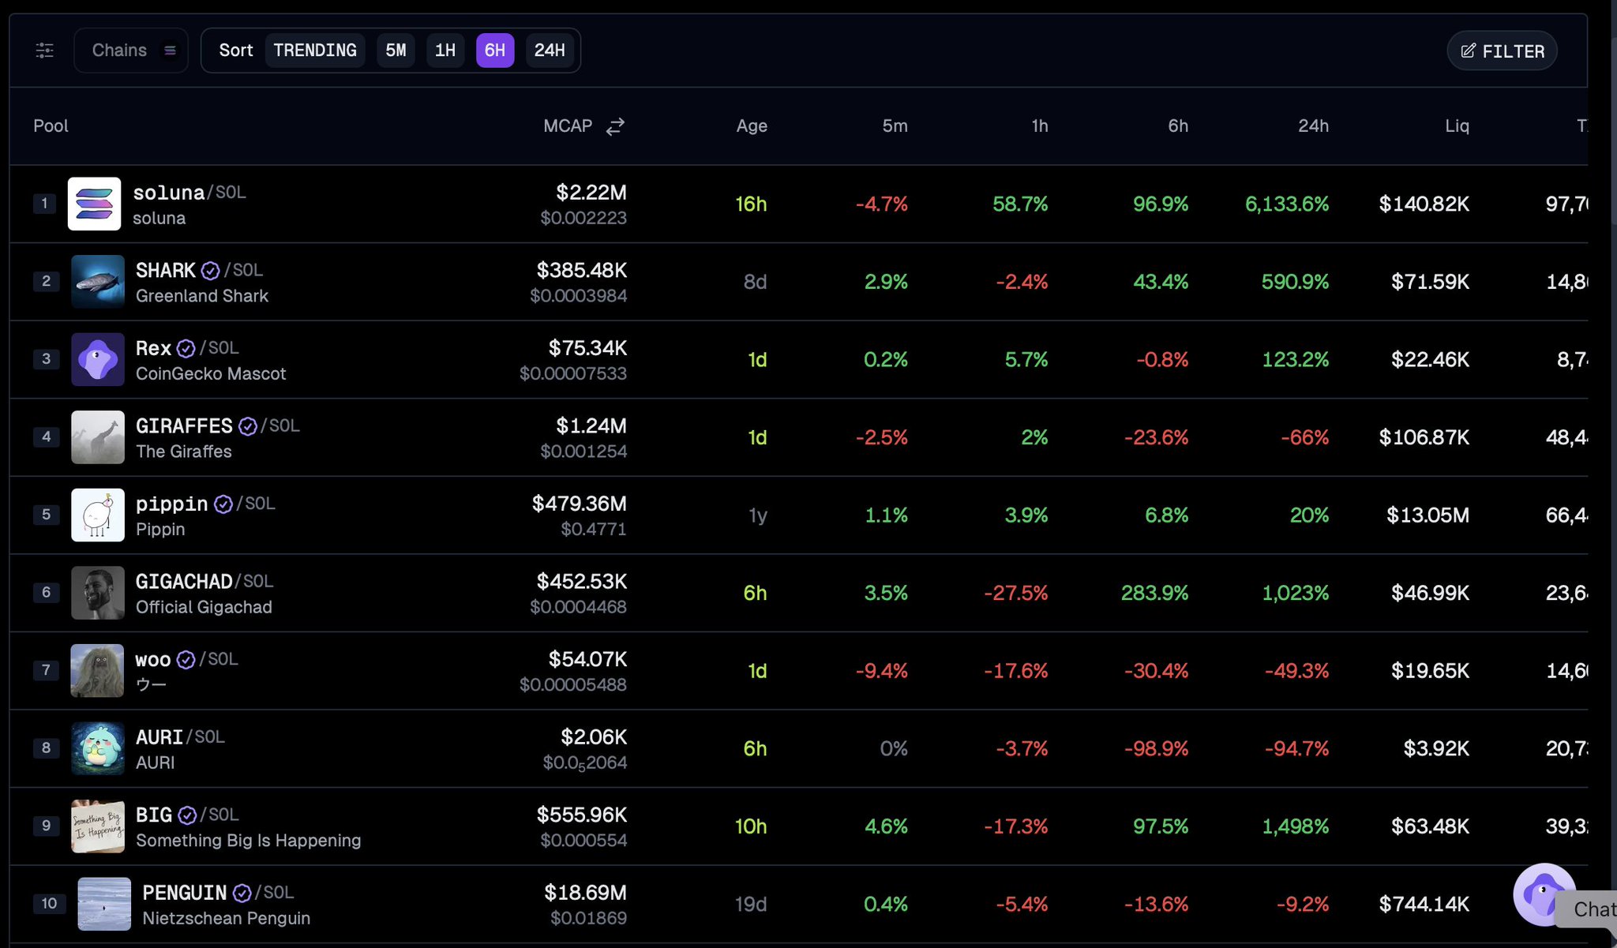
Task: Click the filter sliders icon left of Chains
Action: [x=44, y=51]
